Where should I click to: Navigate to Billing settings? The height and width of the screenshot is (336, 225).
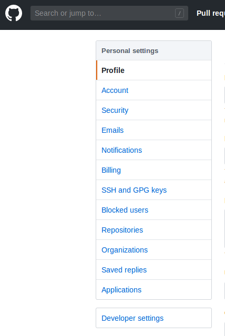coord(154,170)
